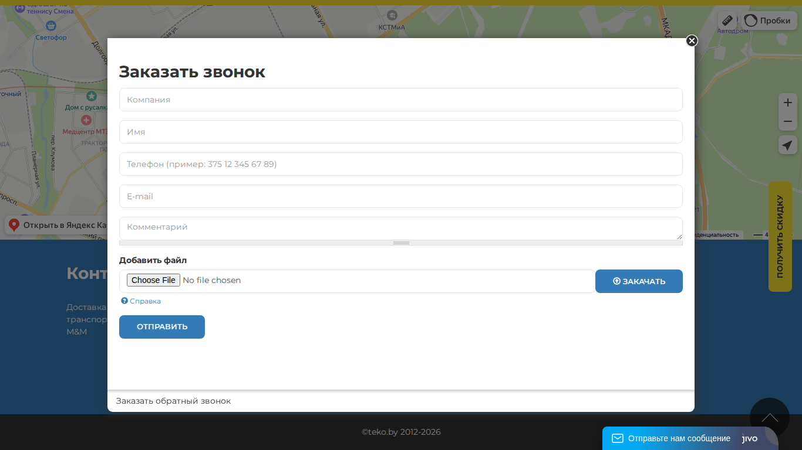Click the Choose File button
802x450 pixels.
pos(153,280)
